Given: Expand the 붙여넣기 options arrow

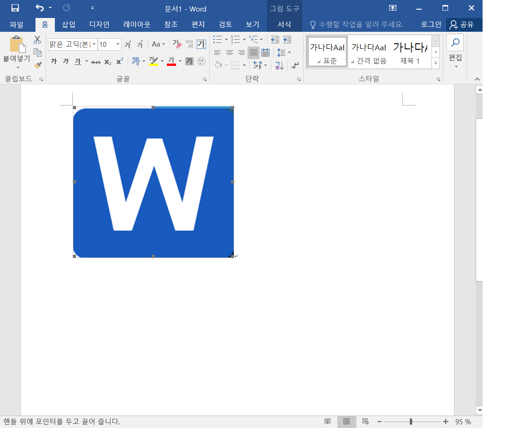Looking at the screenshot, I should [x=17, y=67].
